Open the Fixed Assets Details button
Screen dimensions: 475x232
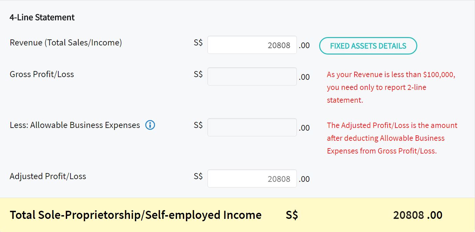point(368,46)
